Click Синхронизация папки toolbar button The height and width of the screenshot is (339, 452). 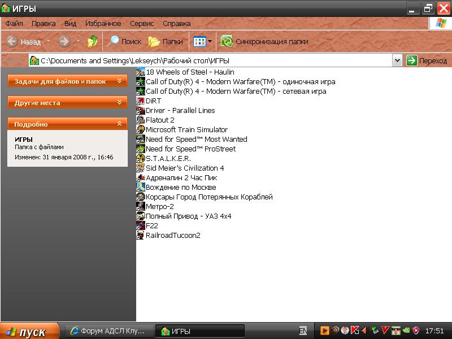[264, 41]
